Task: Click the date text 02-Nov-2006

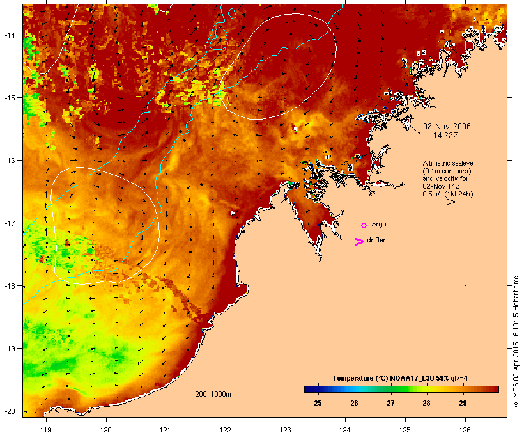Action: [x=447, y=127]
